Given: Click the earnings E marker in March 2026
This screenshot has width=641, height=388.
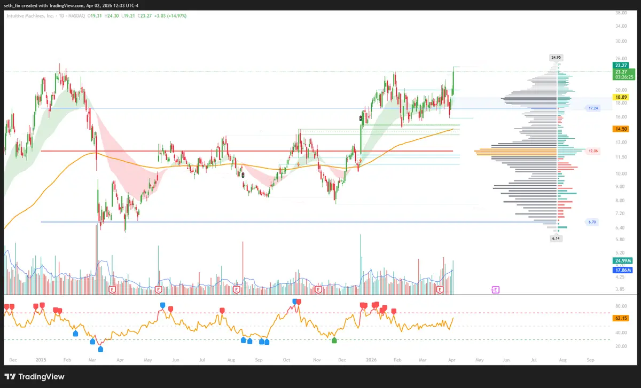Looking at the screenshot, I should tap(440, 289).
